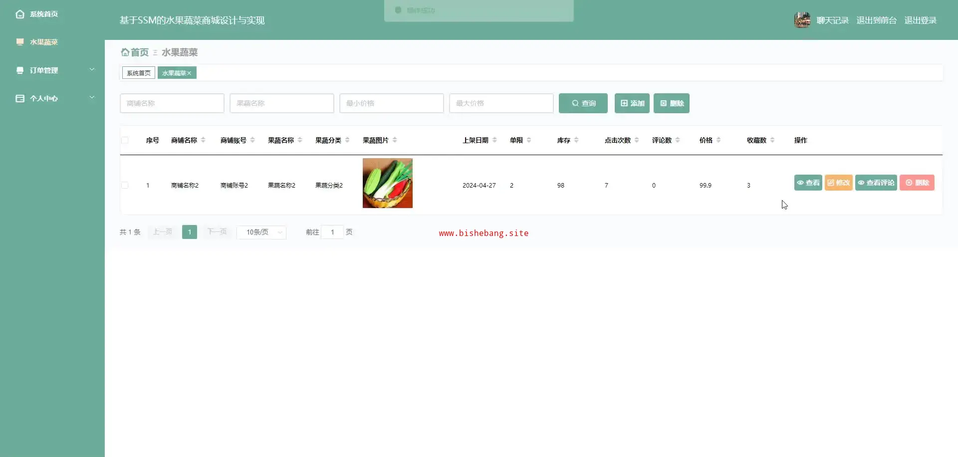This screenshot has width=958, height=457.
Task: Click the 订单管理 sidebar icon
Action: [20, 70]
